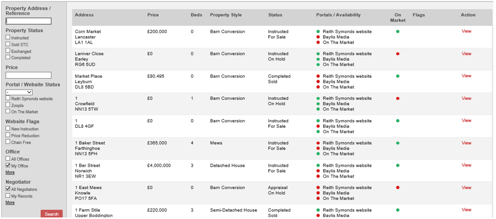This screenshot has width=496, height=219.
Task: Click green On Market dot for 1 Farm Stile
Action: [398, 210]
